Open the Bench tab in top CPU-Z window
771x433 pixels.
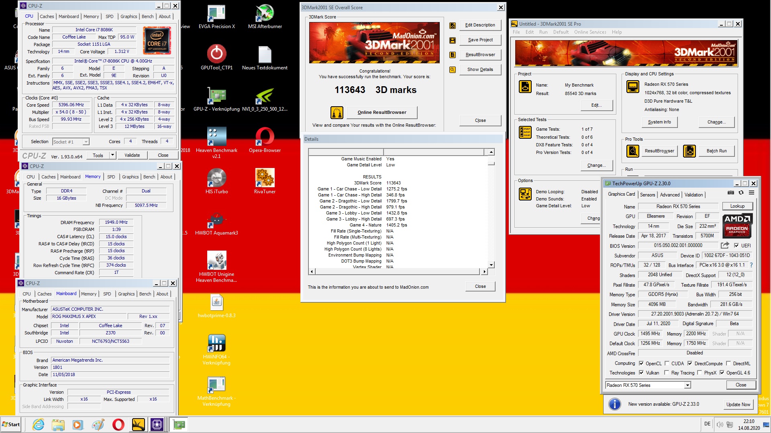[148, 16]
